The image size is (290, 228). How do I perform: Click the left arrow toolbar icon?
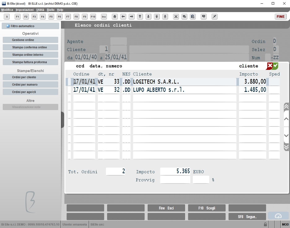(x=123, y=17)
